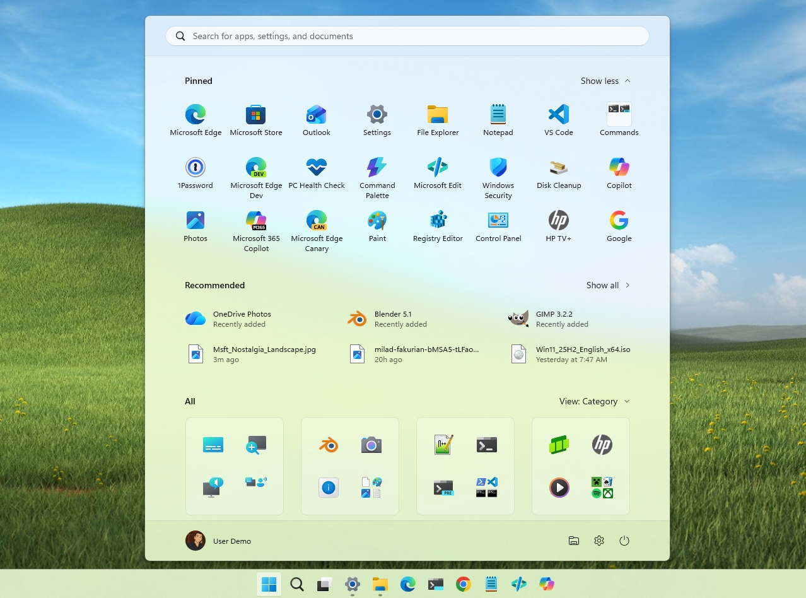The image size is (806, 598).
Task: Open Registry Editor
Action: tap(437, 228)
